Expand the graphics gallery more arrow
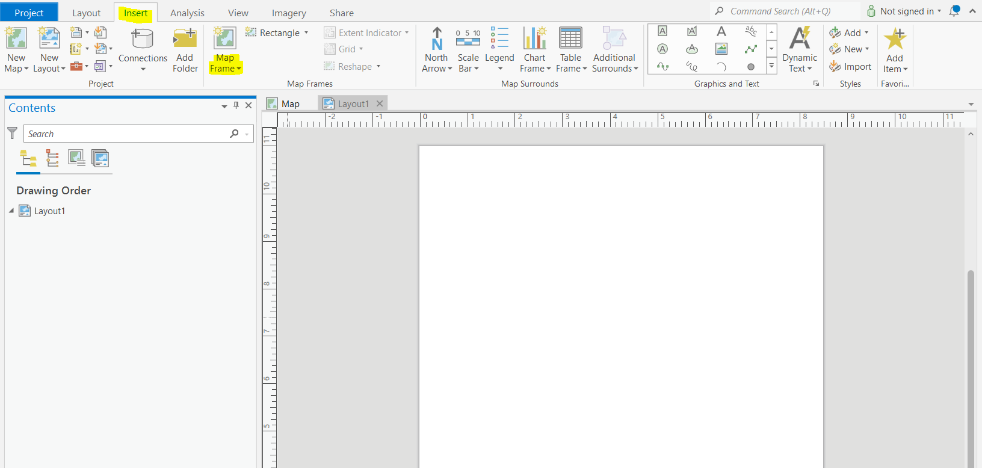This screenshot has width=982, height=468. coord(771,66)
